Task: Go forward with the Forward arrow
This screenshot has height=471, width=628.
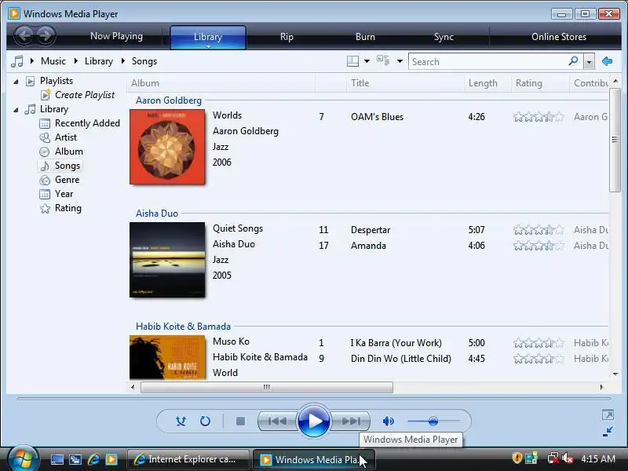Action: (46, 35)
